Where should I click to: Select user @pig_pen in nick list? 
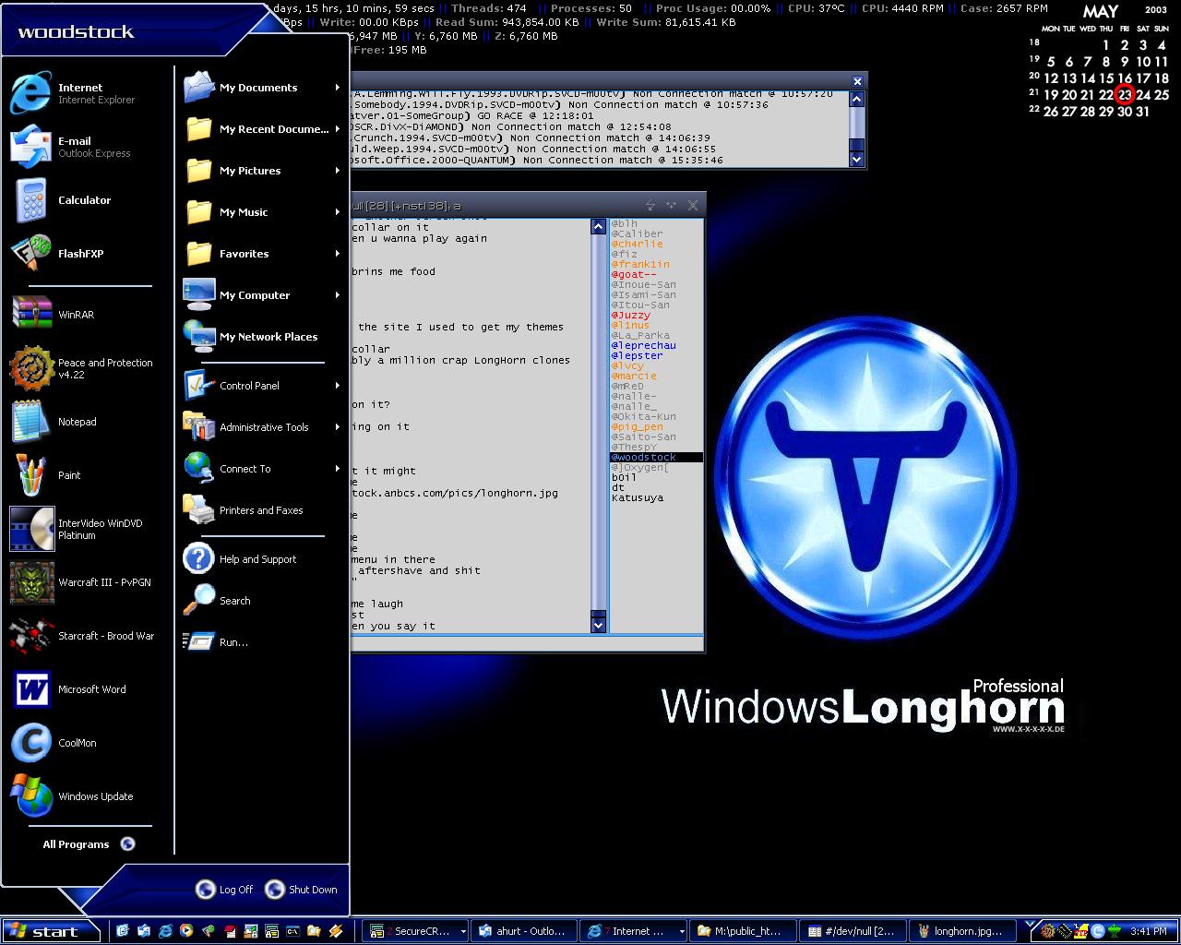coord(638,426)
